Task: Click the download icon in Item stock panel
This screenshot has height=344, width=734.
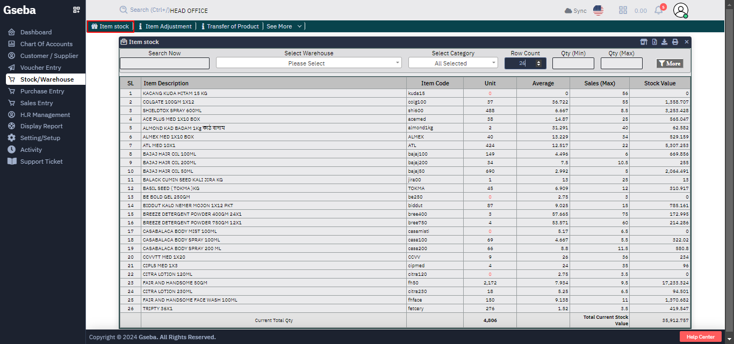Action: coord(664,42)
